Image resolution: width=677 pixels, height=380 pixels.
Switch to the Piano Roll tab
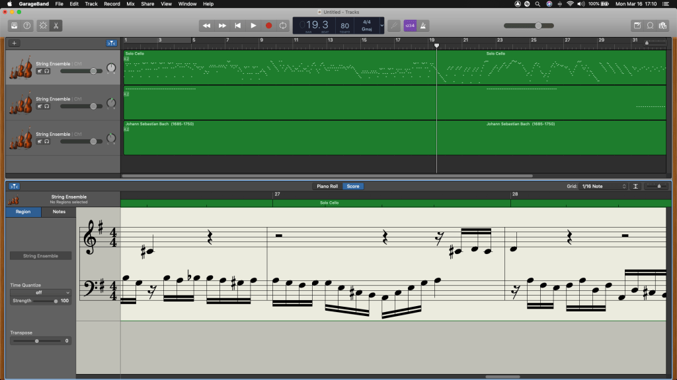[x=327, y=187]
